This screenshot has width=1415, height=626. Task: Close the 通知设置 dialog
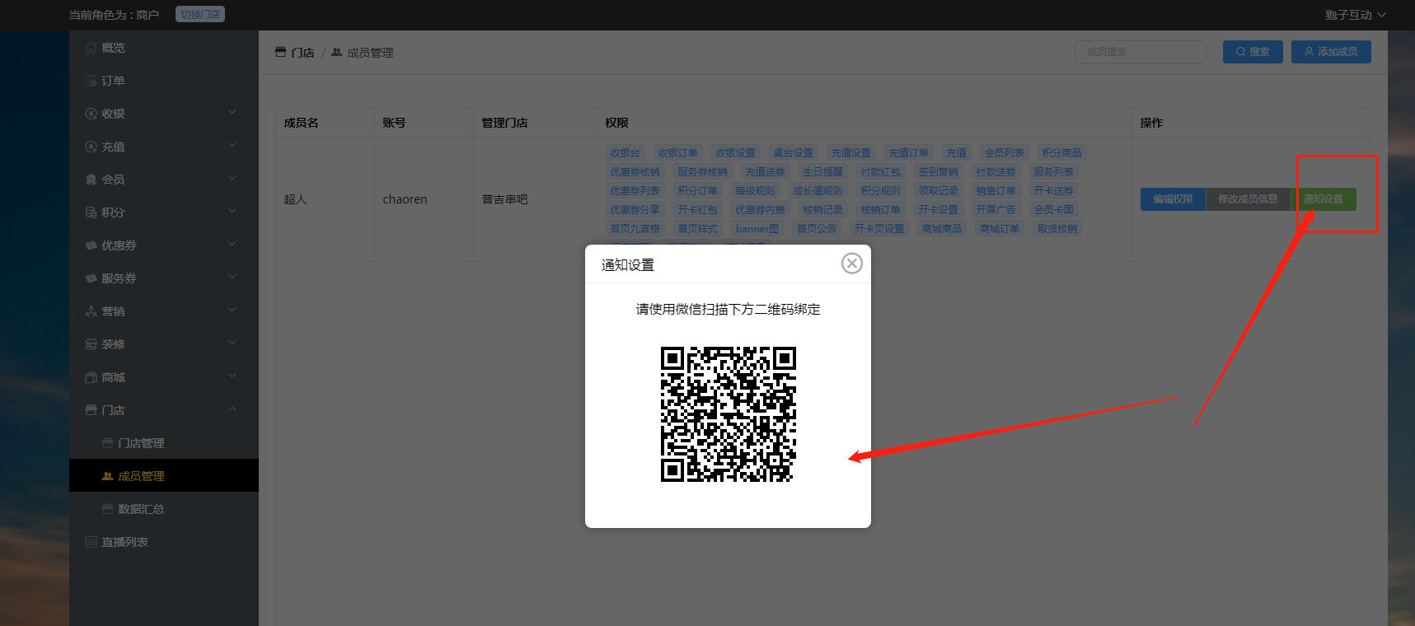pos(852,263)
